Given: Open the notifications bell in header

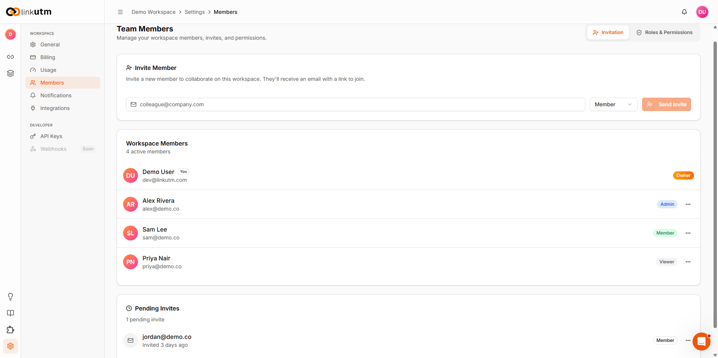Looking at the screenshot, I should [684, 12].
